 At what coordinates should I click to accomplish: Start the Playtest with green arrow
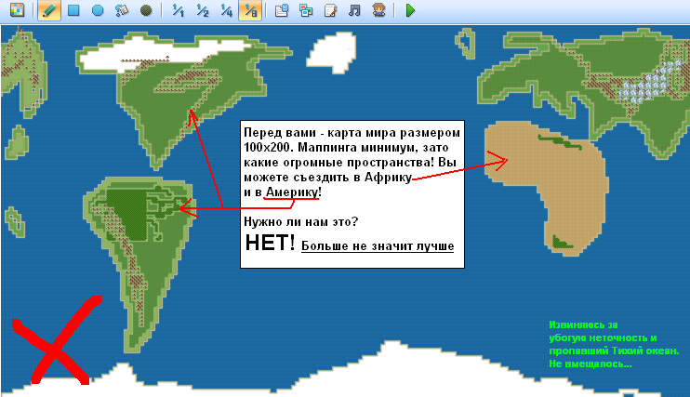(x=411, y=11)
